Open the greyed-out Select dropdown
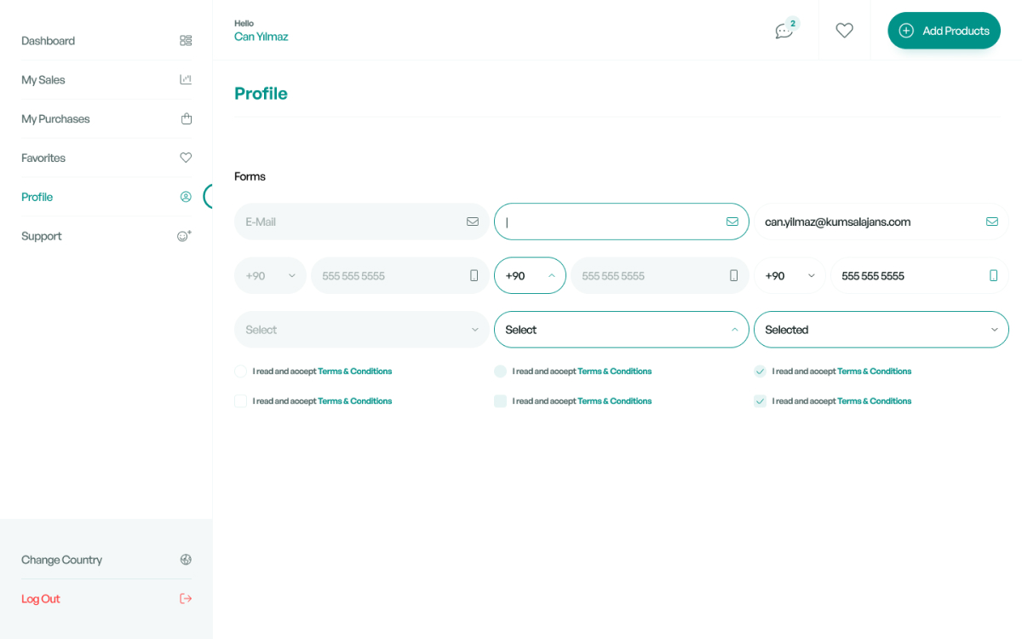The height and width of the screenshot is (639, 1022). point(362,330)
